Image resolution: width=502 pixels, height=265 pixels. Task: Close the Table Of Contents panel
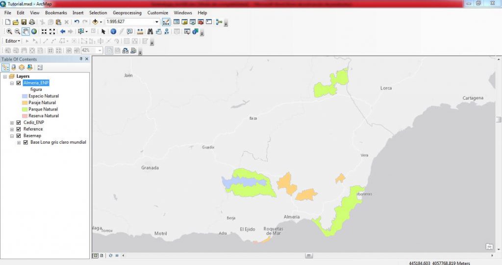point(87,59)
